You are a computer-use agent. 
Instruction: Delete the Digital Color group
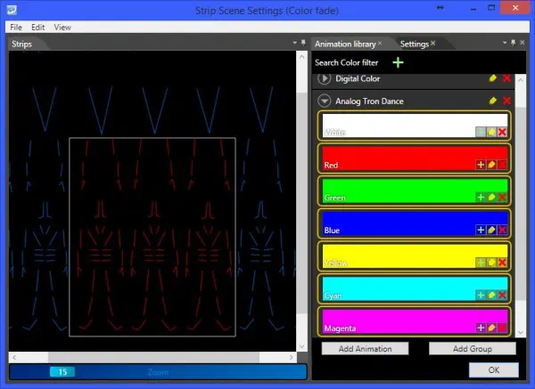[506, 78]
